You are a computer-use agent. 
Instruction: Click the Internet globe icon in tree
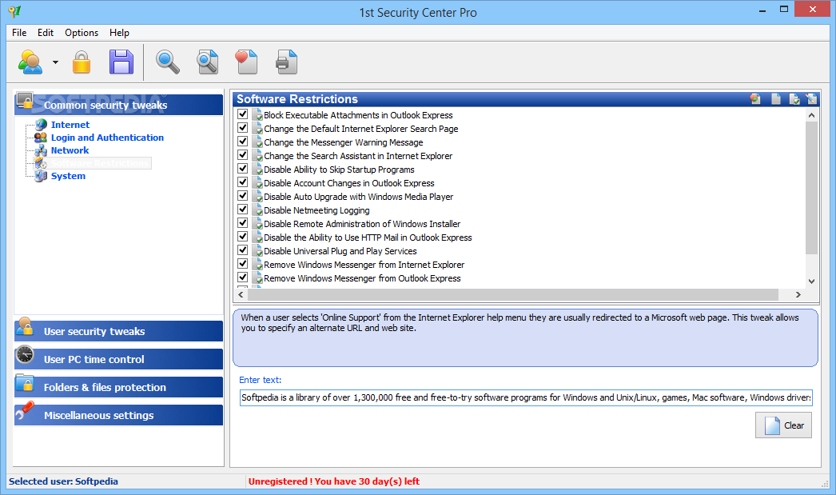click(41, 125)
